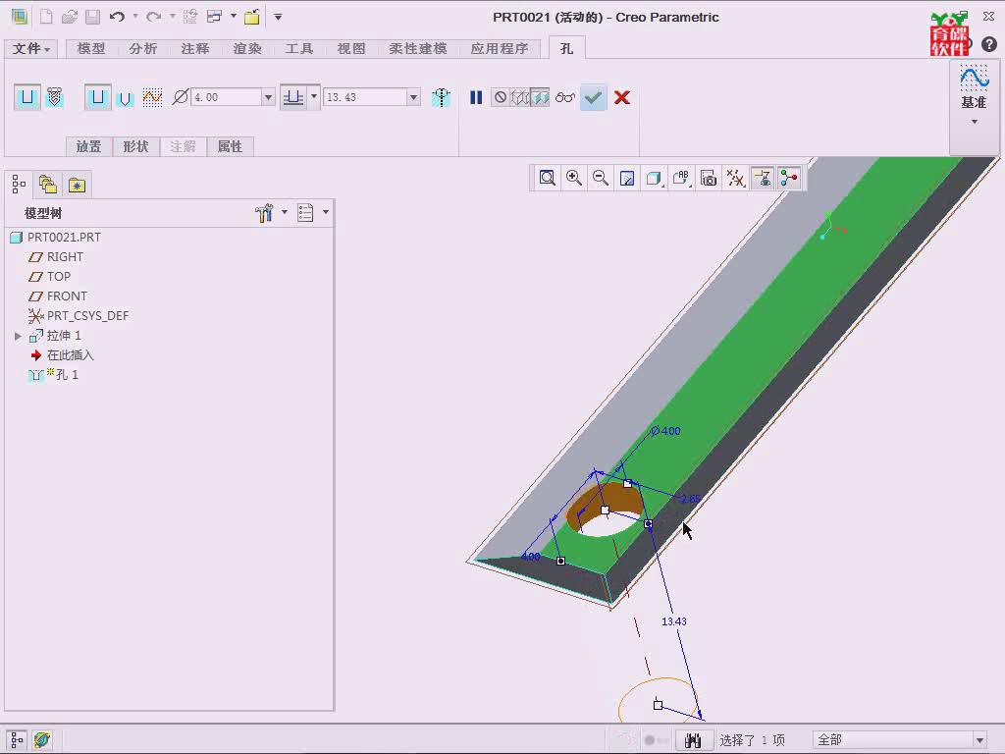Switch to the 渲染 ribbon tab
Viewport: 1005px width, 754px height.
point(247,49)
